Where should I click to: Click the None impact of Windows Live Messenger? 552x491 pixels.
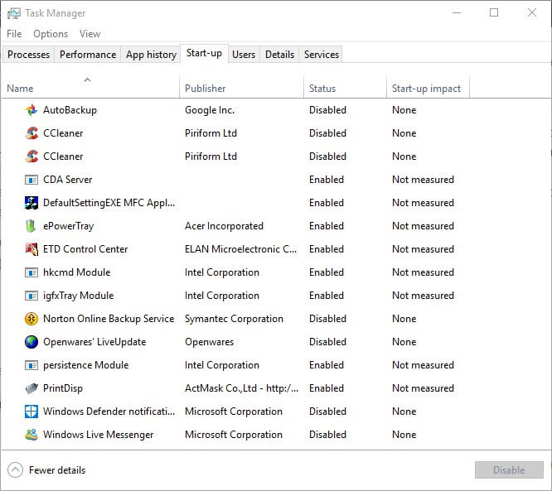pos(404,435)
